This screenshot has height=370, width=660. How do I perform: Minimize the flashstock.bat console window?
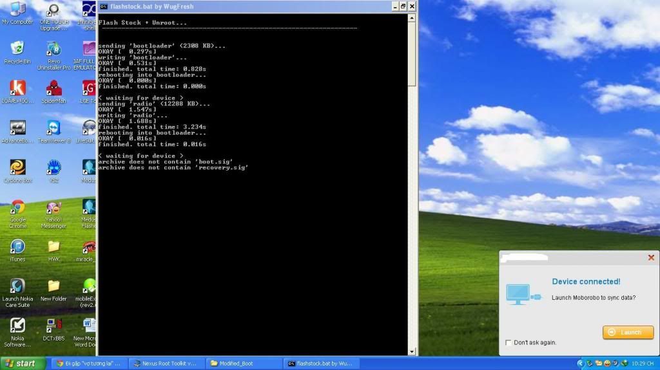(395, 6)
